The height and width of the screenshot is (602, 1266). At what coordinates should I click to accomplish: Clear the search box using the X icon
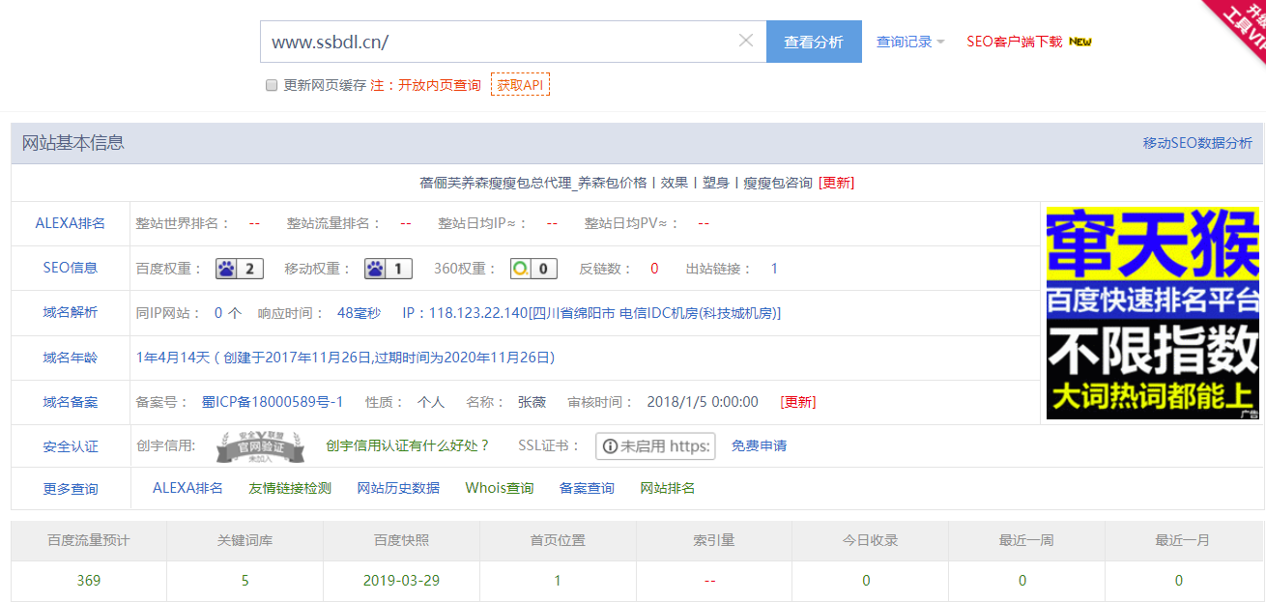pyautogui.click(x=745, y=41)
